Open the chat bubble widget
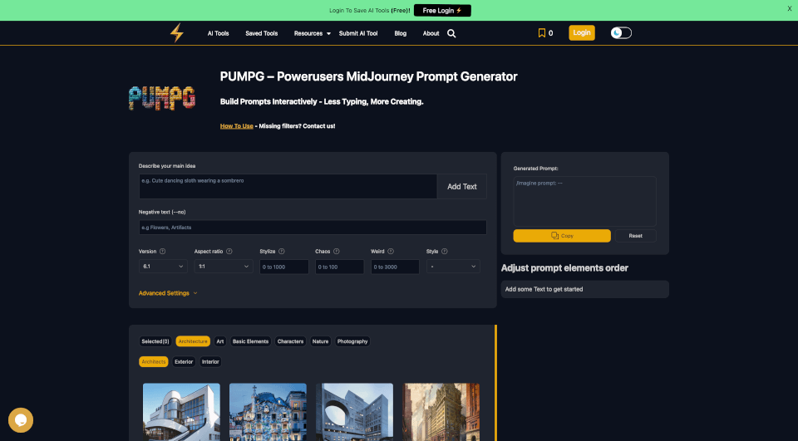This screenshot has width=798, height=441. [x=21, y=420]
